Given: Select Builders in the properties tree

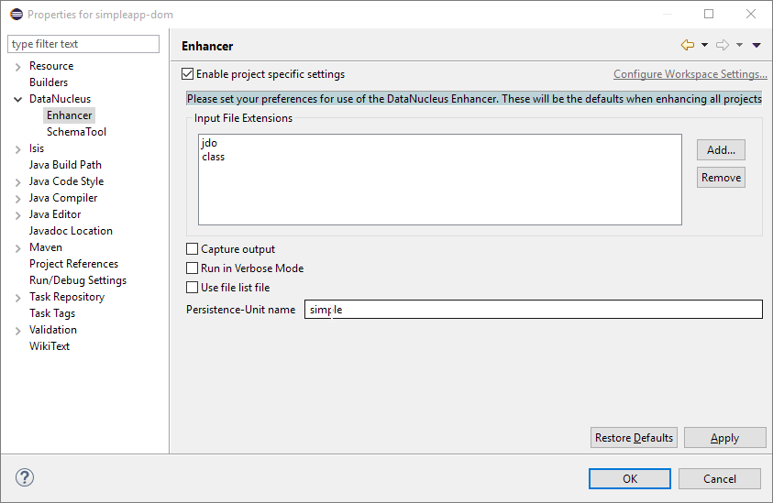Looking at the screenshot, I should coord(49,82).
